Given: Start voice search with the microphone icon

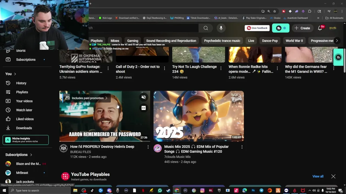Looking at the screenshot, I should click(x=221, y=28).
